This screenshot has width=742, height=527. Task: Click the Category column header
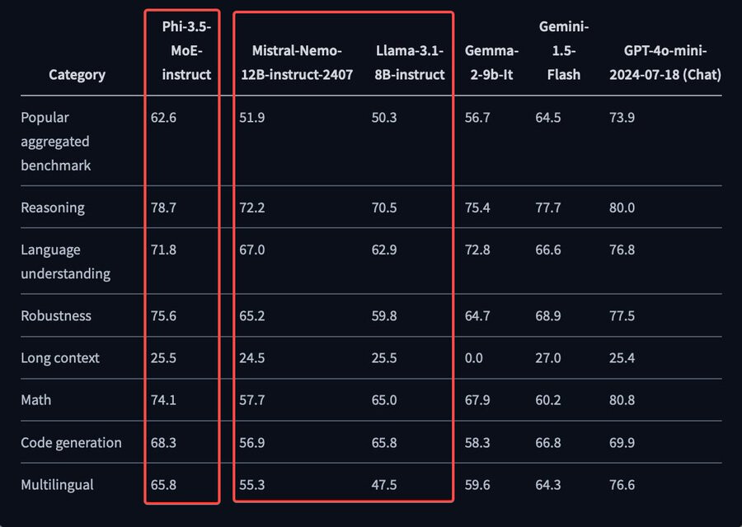pos(77,75)
